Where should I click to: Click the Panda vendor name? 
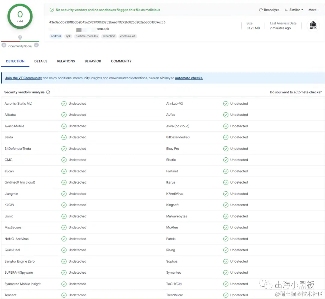click(171, 239)
